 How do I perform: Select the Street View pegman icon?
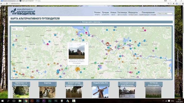169,68
